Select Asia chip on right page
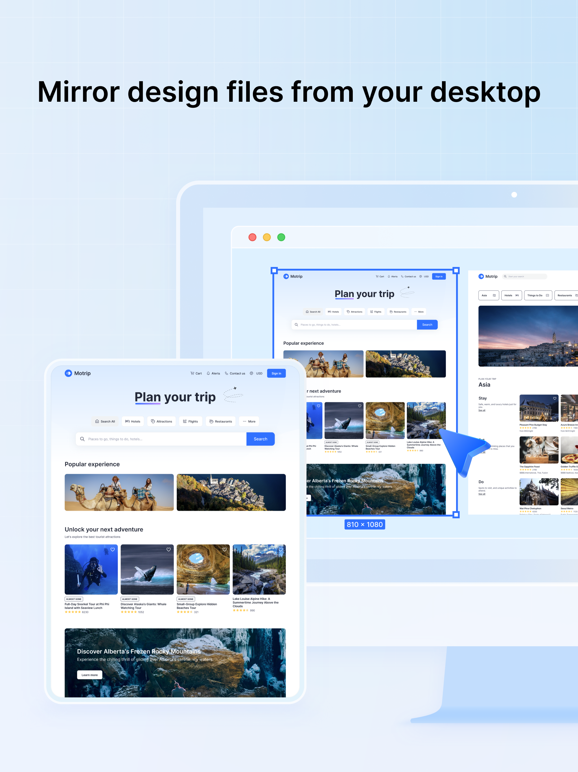 (x=489, y=295)
